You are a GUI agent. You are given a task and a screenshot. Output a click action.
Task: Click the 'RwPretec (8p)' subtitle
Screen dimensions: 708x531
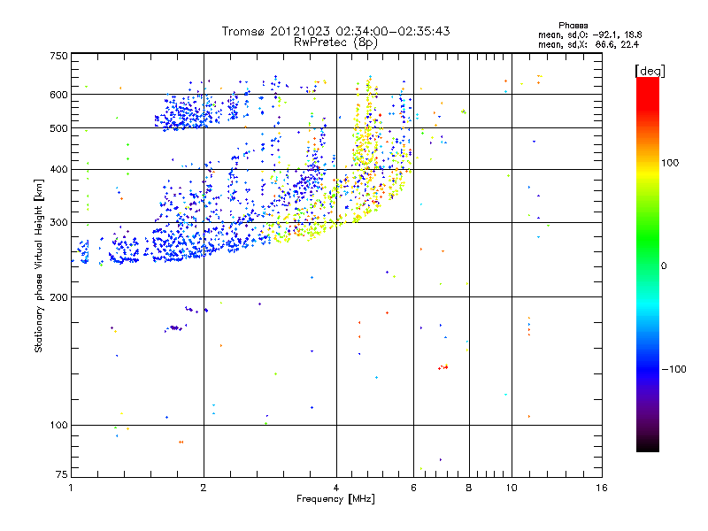(335, 42)
